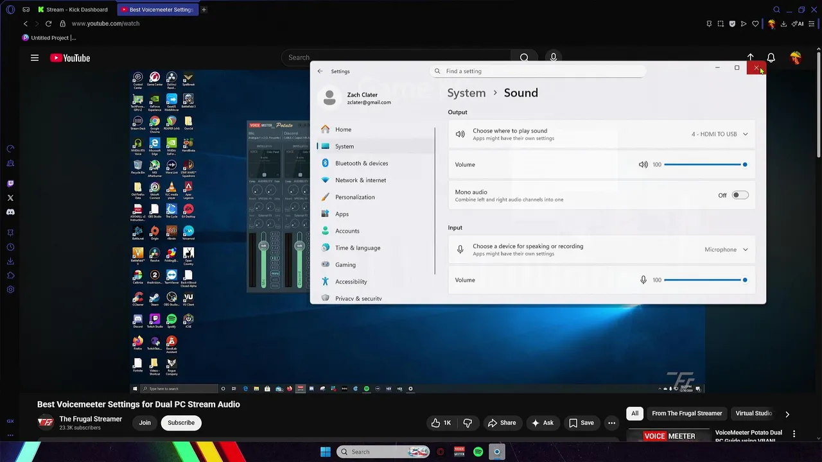The width and height of the screenshot is (822, 462).
Task: Open Personalization settings
Action: (x=376, y=197)
